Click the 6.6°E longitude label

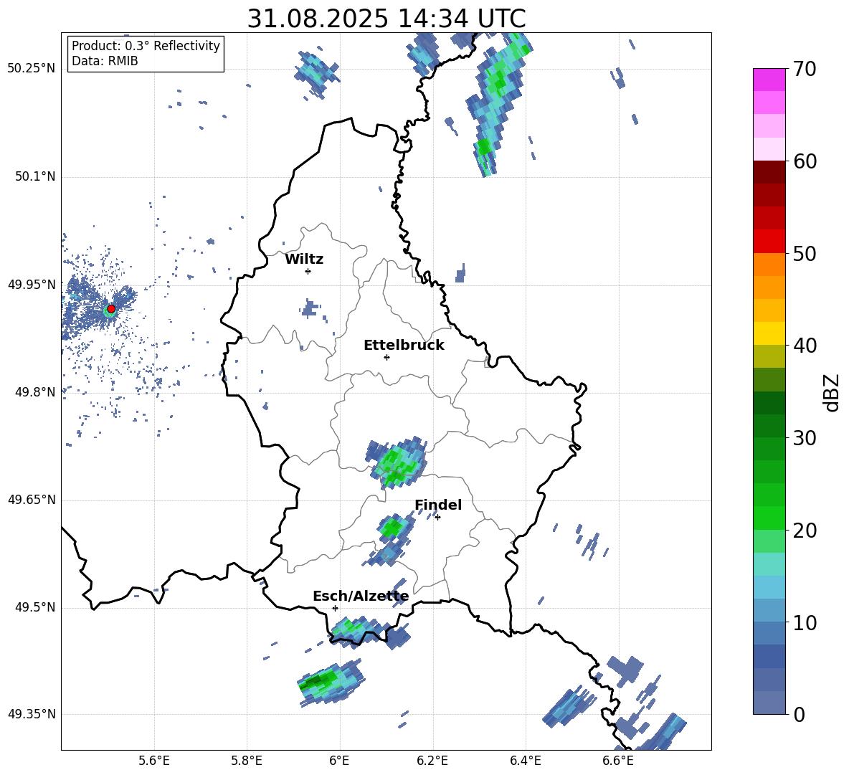click(618, 761)
